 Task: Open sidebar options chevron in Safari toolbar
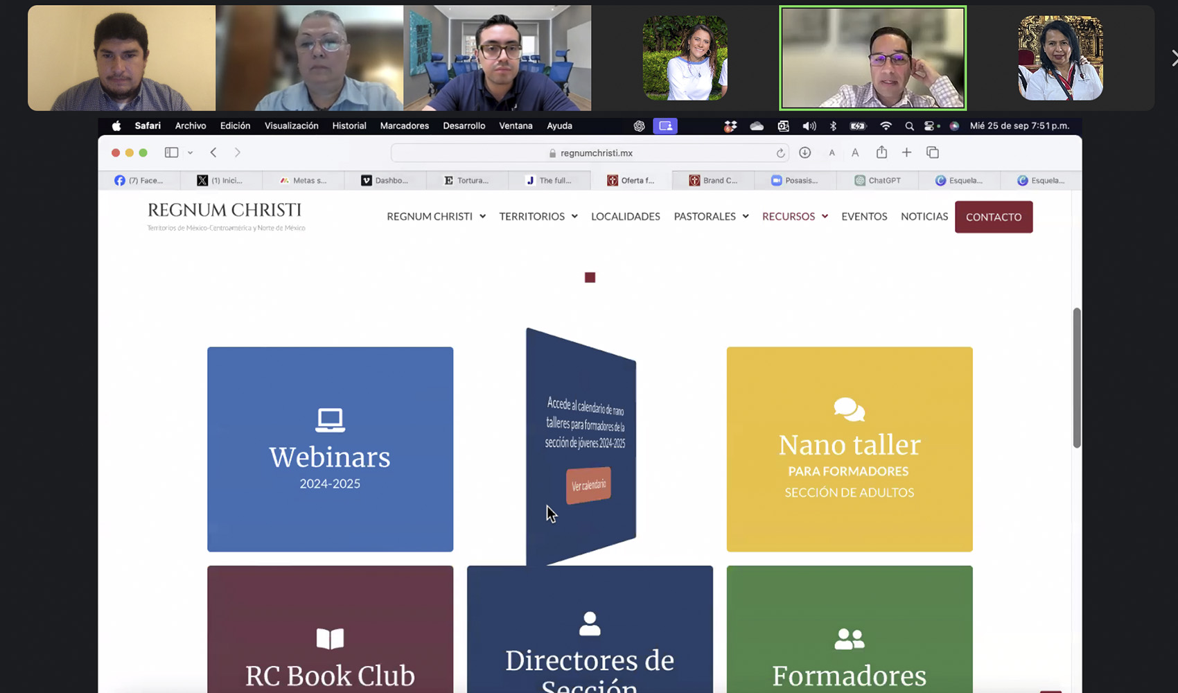click(190, 152)
